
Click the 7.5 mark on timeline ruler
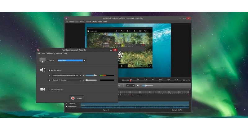click(153, 80)
